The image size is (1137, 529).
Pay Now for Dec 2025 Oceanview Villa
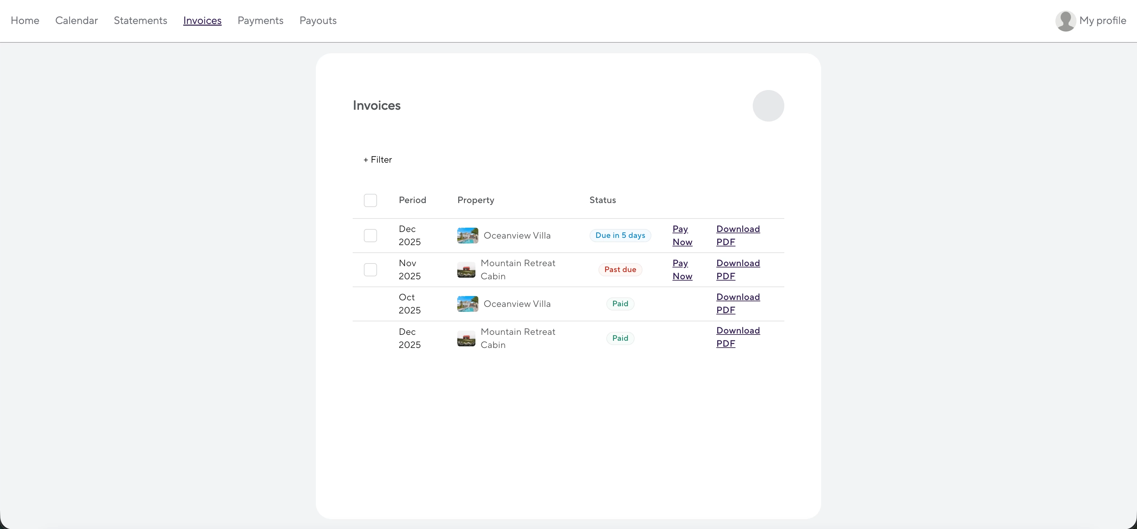[x=682, y=235]
